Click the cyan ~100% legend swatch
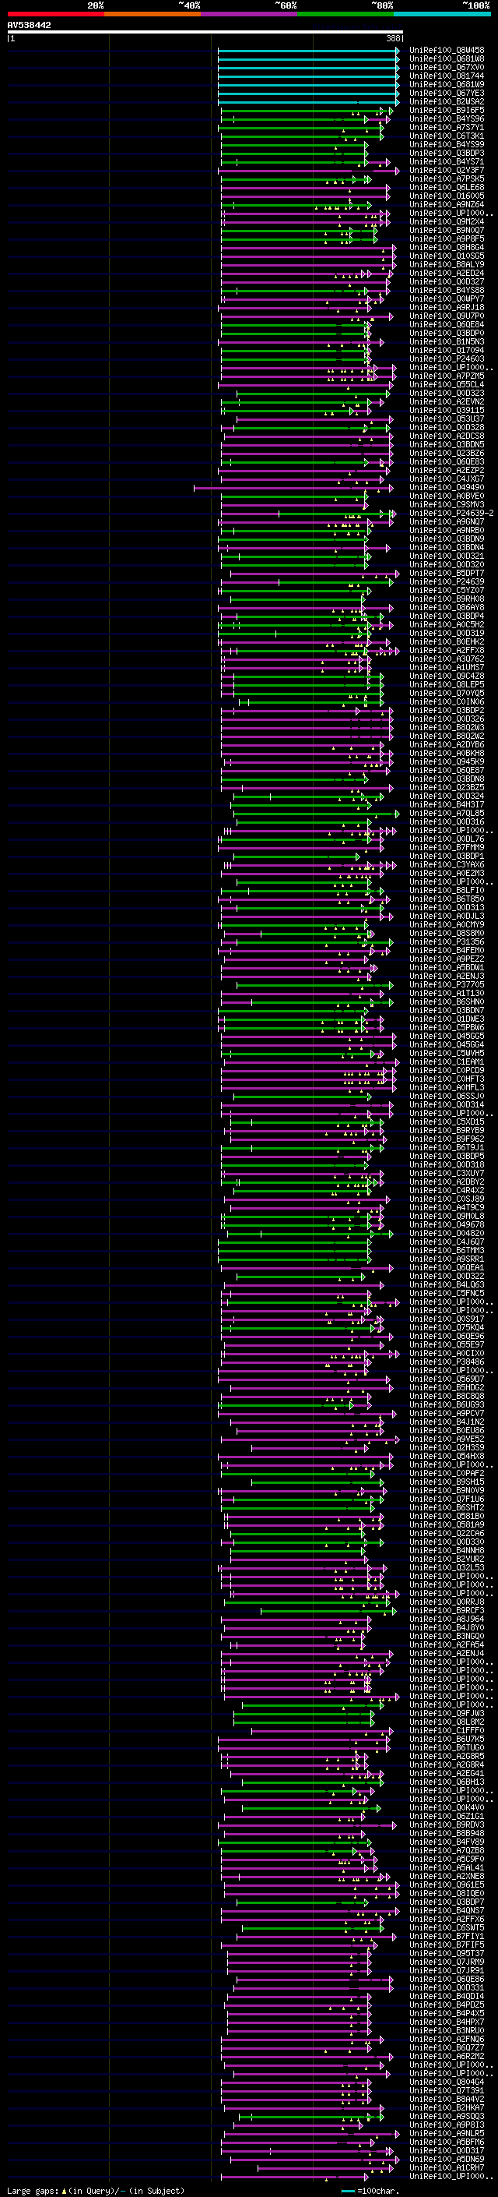498x2197 pixels. coord(442,14)
